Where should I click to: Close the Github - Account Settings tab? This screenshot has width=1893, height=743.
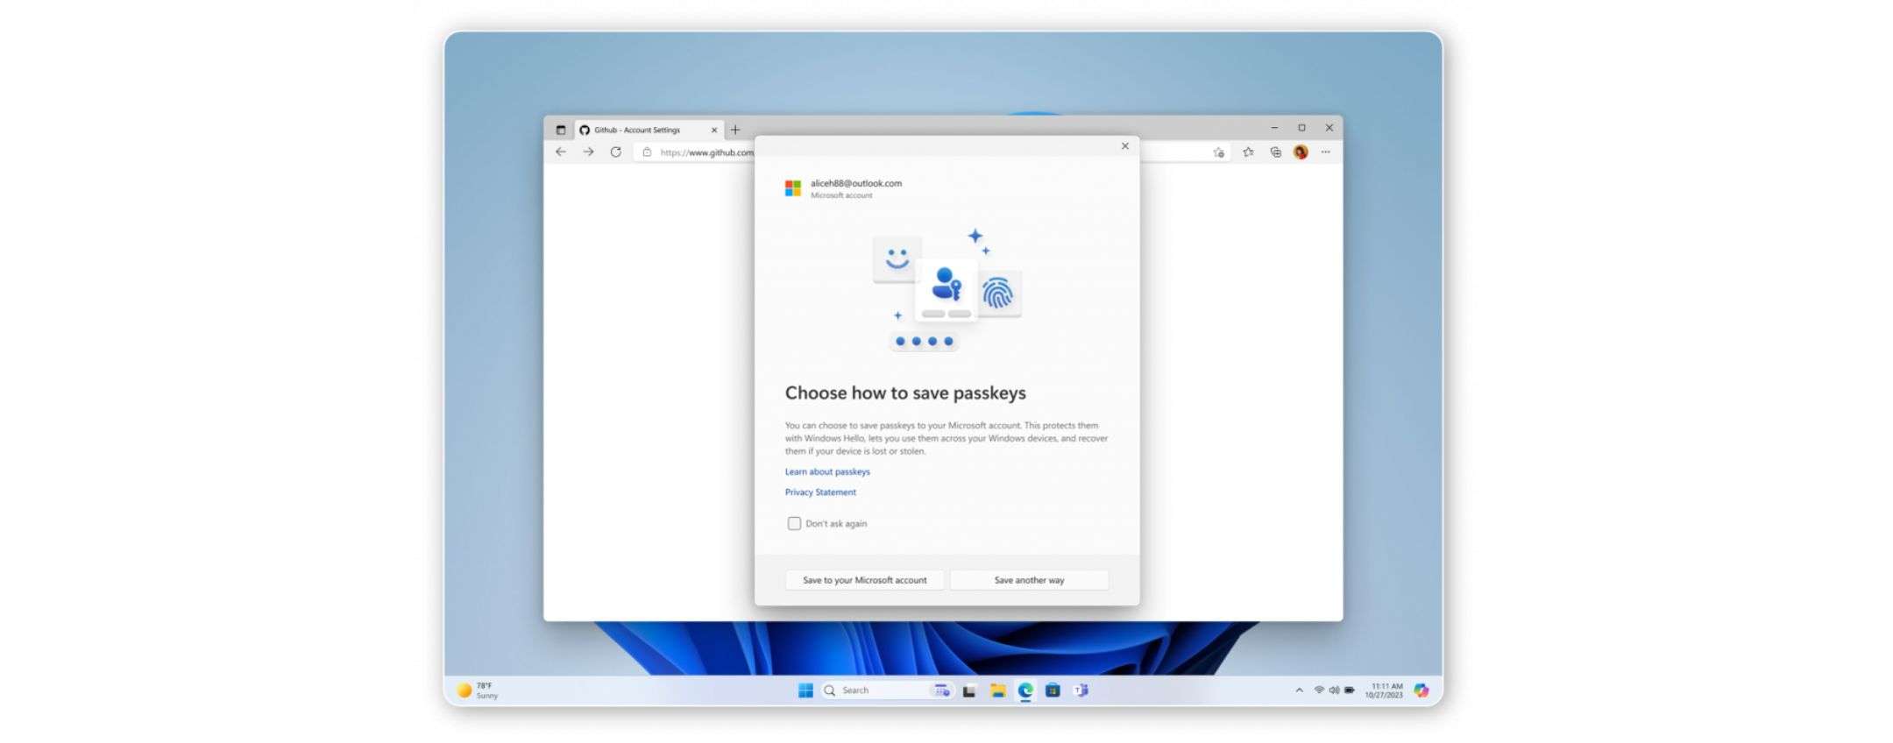coord(714,130)
